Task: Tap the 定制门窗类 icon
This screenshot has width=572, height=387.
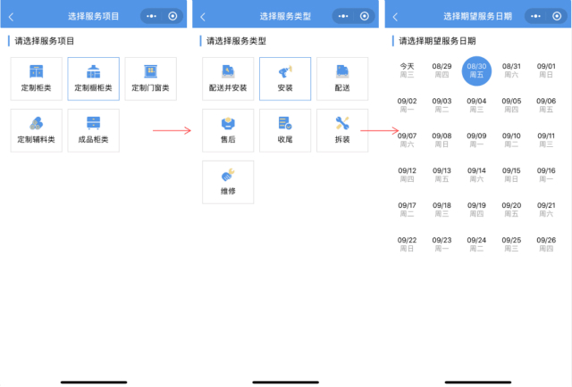Action: tap(151, 78)
